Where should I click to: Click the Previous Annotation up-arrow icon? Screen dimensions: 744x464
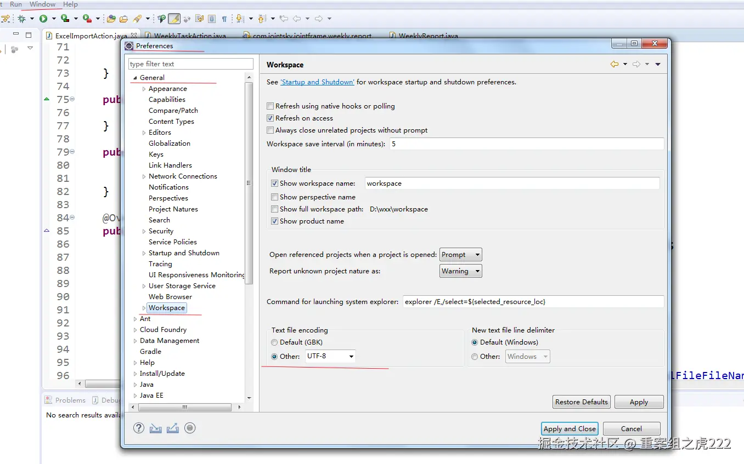coord(262,19)
